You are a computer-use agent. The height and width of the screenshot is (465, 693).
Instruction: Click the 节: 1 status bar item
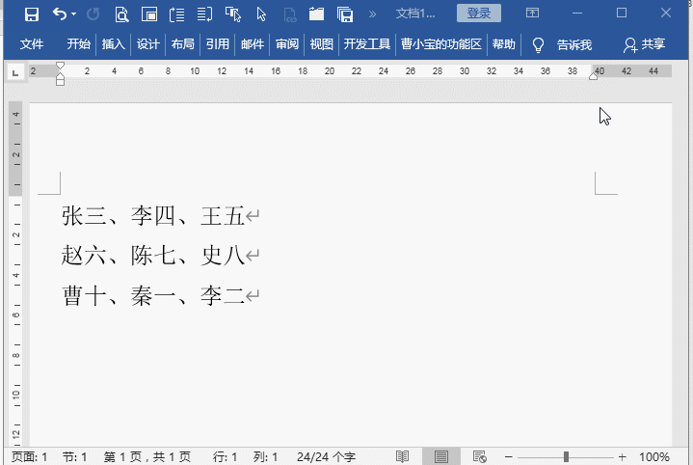pos(74,456)
